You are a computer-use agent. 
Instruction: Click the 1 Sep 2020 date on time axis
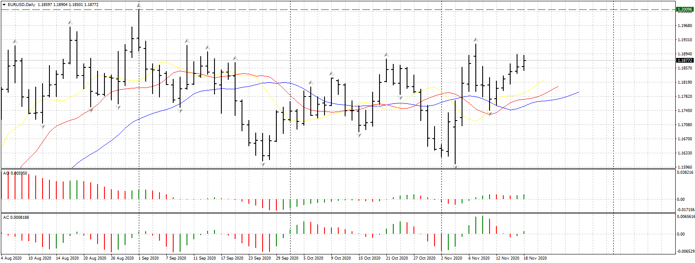coord(149,258)
